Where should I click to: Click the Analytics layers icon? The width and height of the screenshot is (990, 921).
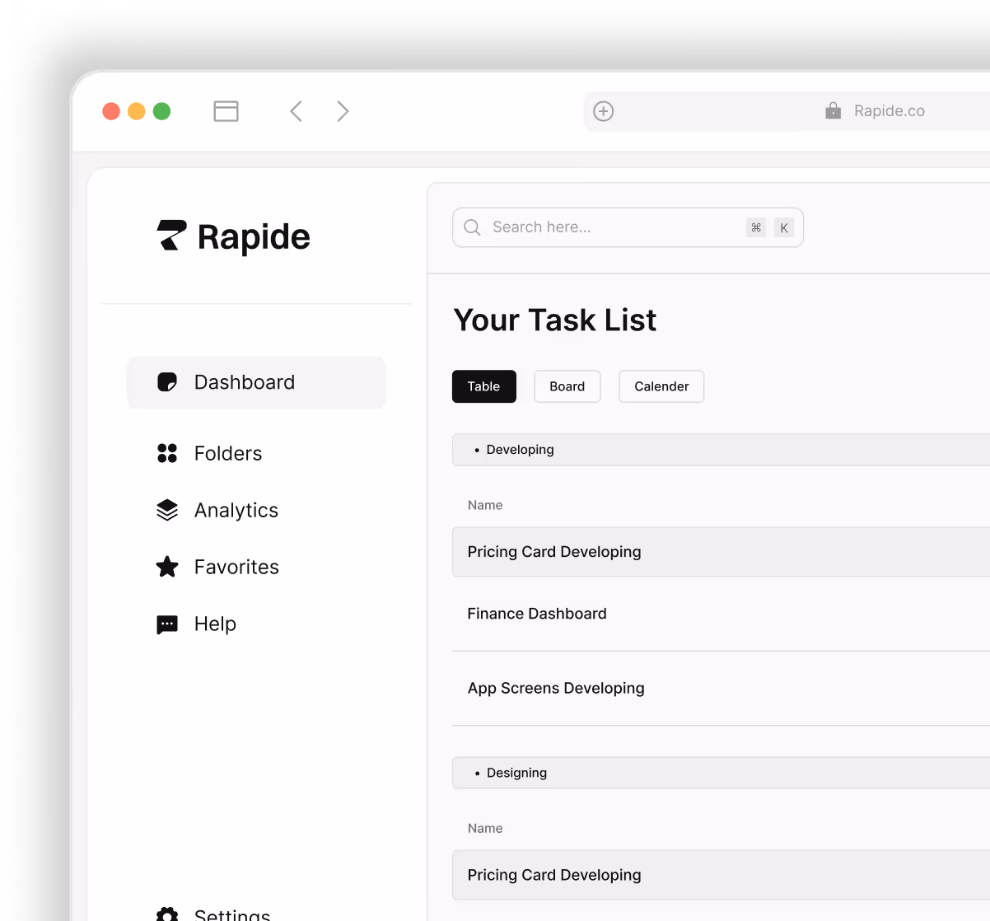(x=166, y=509)
